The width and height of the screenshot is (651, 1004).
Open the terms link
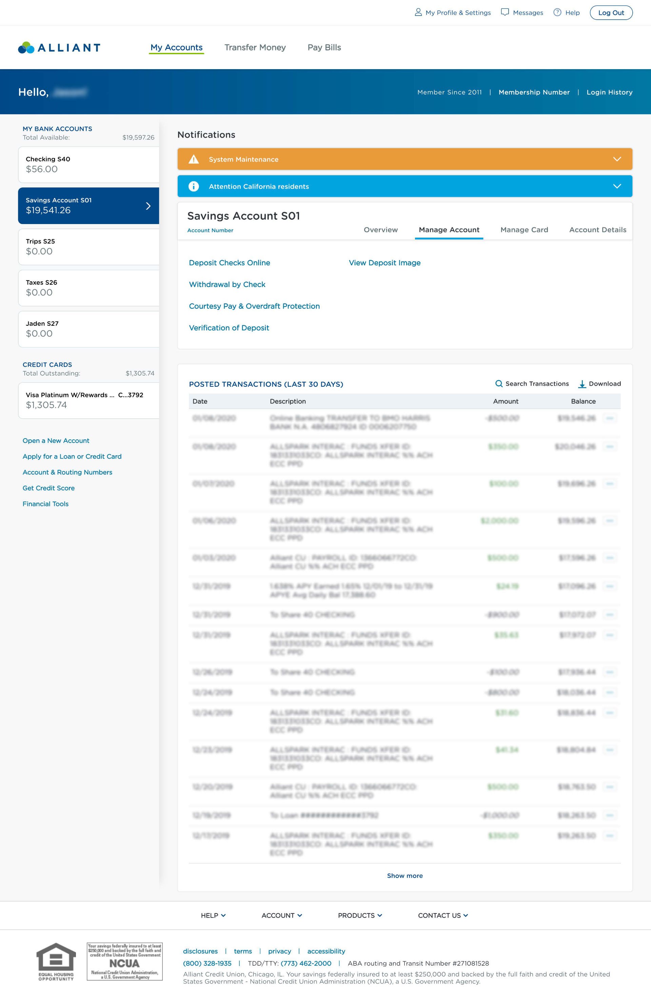243,951
